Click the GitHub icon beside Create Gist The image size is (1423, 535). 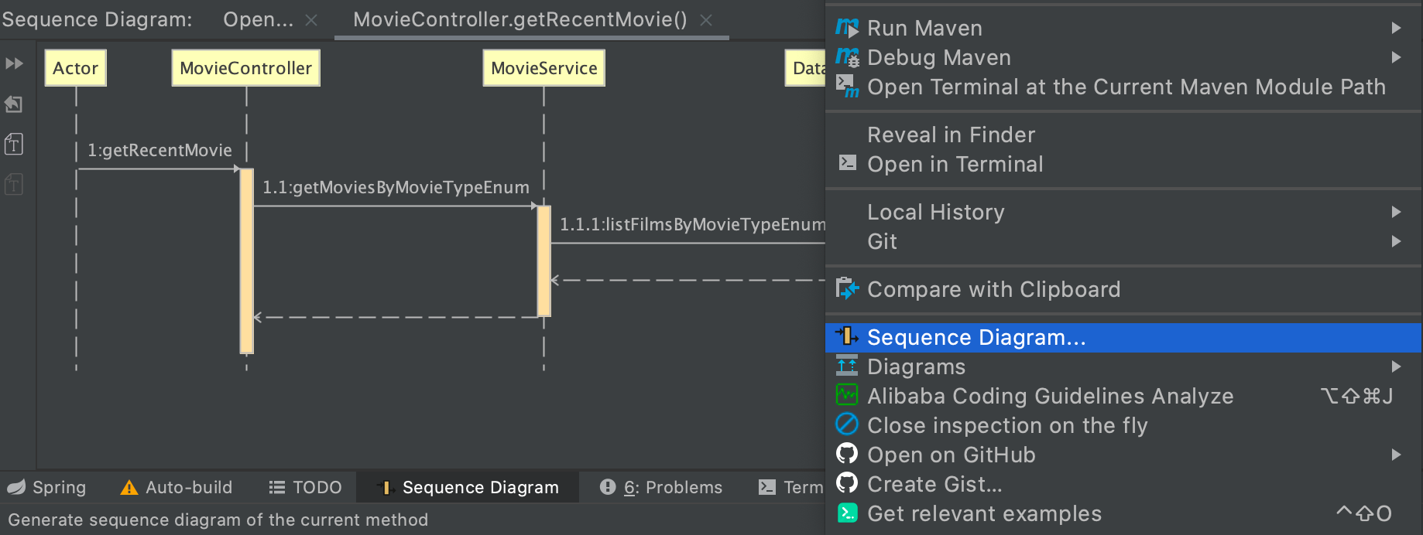click(x=847, y=484)
